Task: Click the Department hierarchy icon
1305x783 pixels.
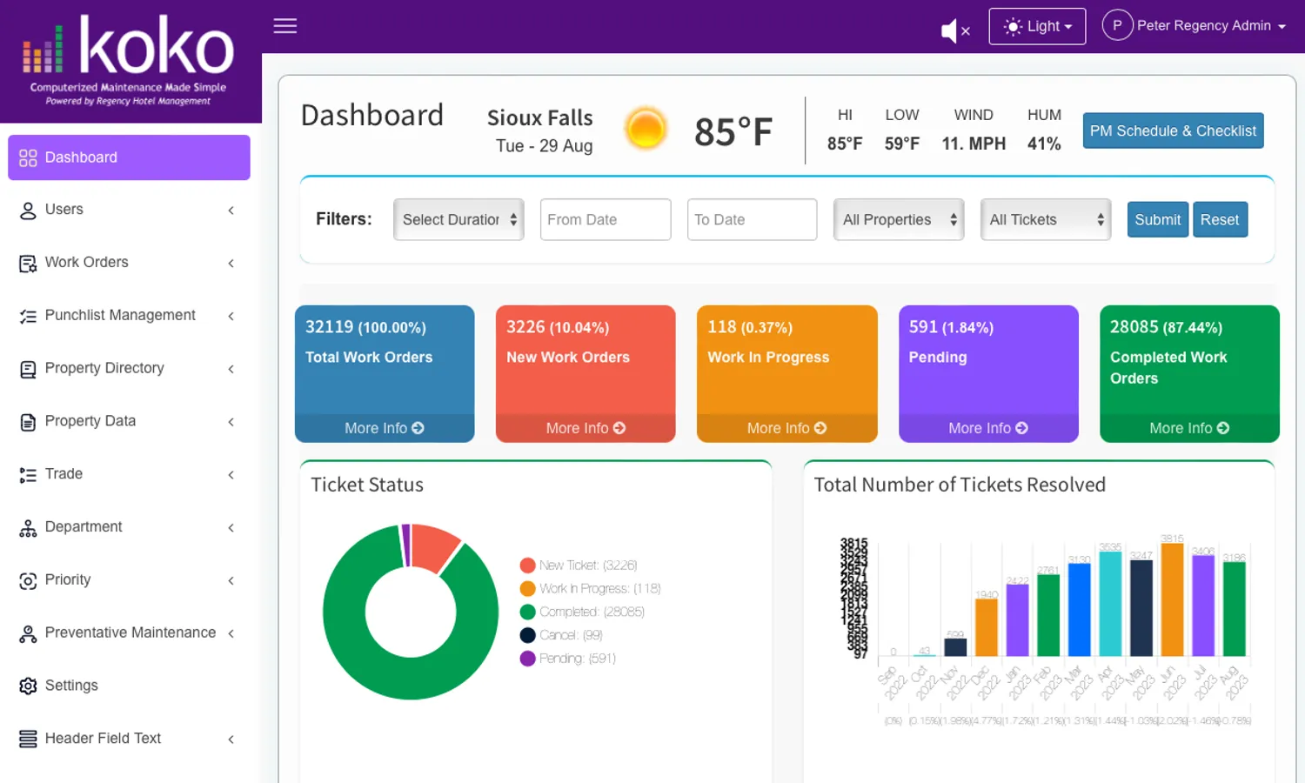Action: coord(28,528)
